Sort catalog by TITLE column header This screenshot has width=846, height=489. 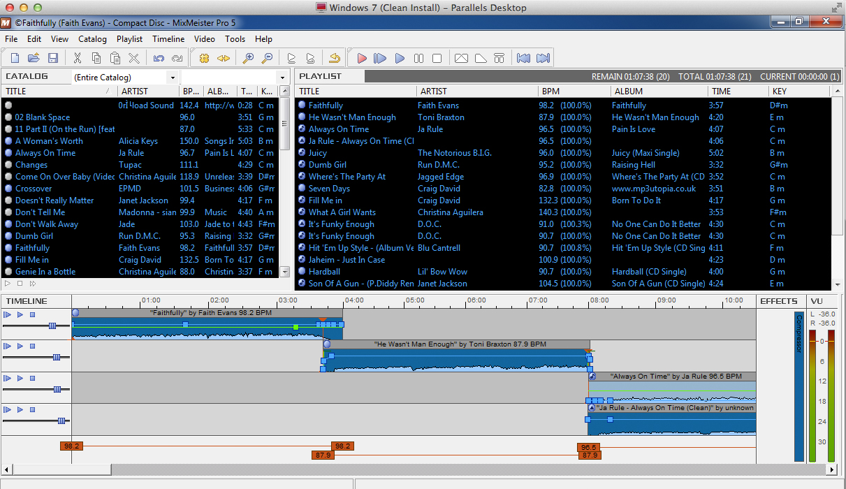click(x=59, y=91)
